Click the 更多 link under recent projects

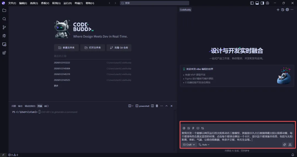pos(56,86)
